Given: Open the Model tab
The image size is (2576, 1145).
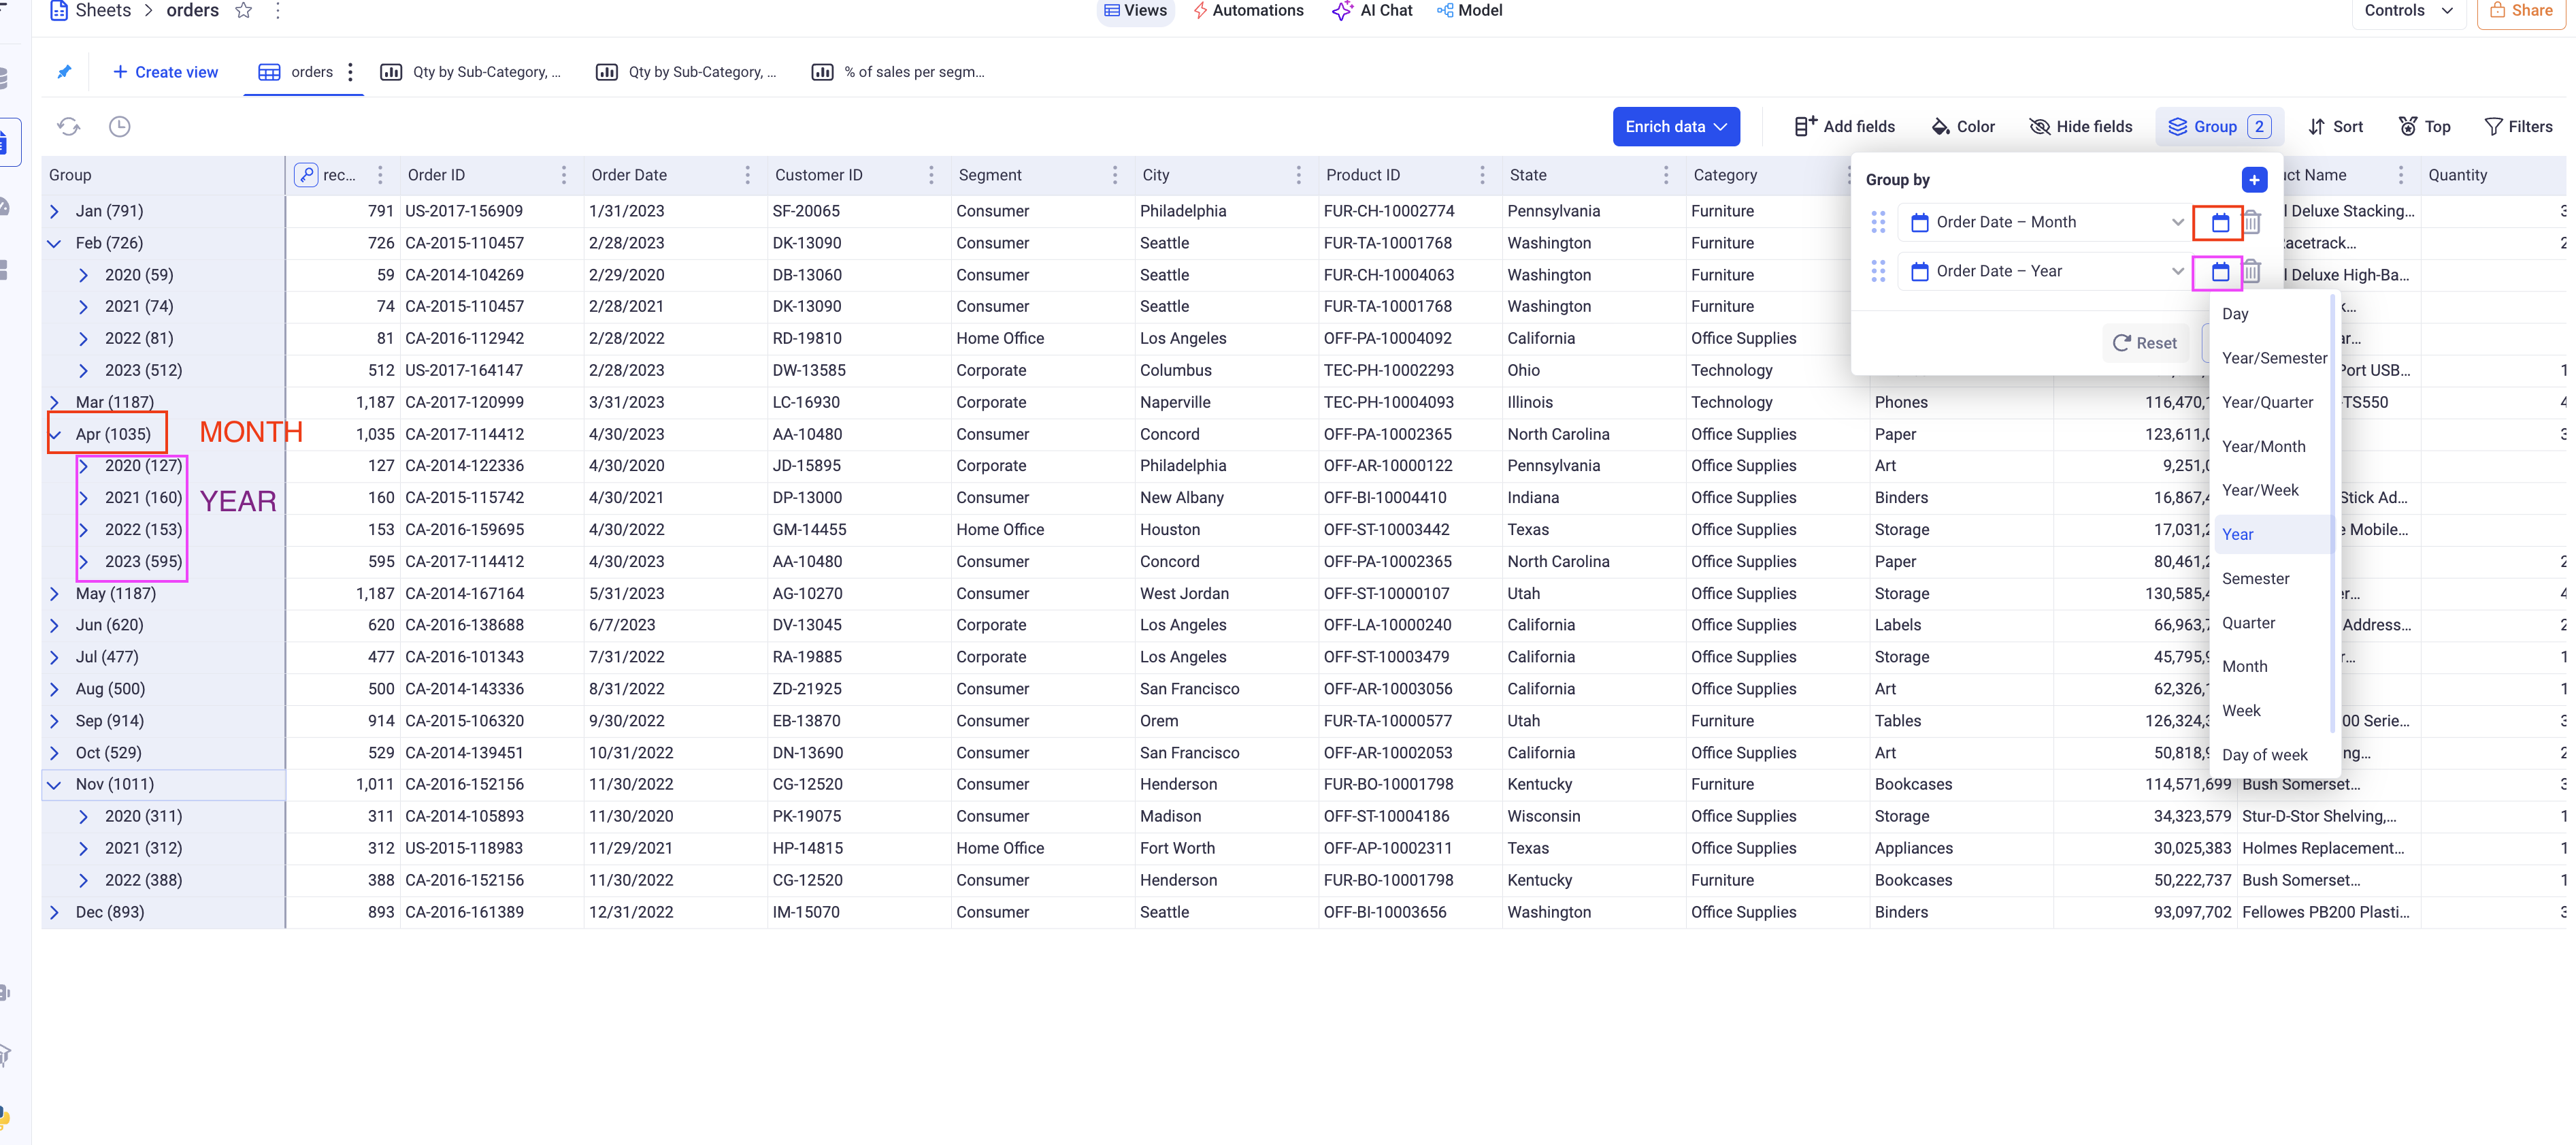Looking at the screenshot, I should 1470,11.
